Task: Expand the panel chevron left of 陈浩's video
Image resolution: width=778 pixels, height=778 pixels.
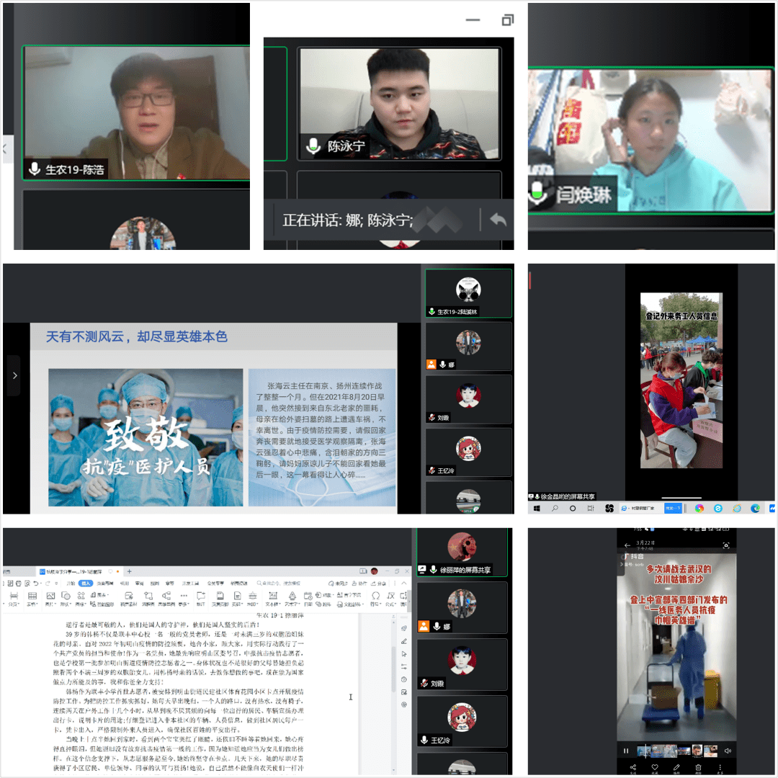Action: tap(5, 148)
